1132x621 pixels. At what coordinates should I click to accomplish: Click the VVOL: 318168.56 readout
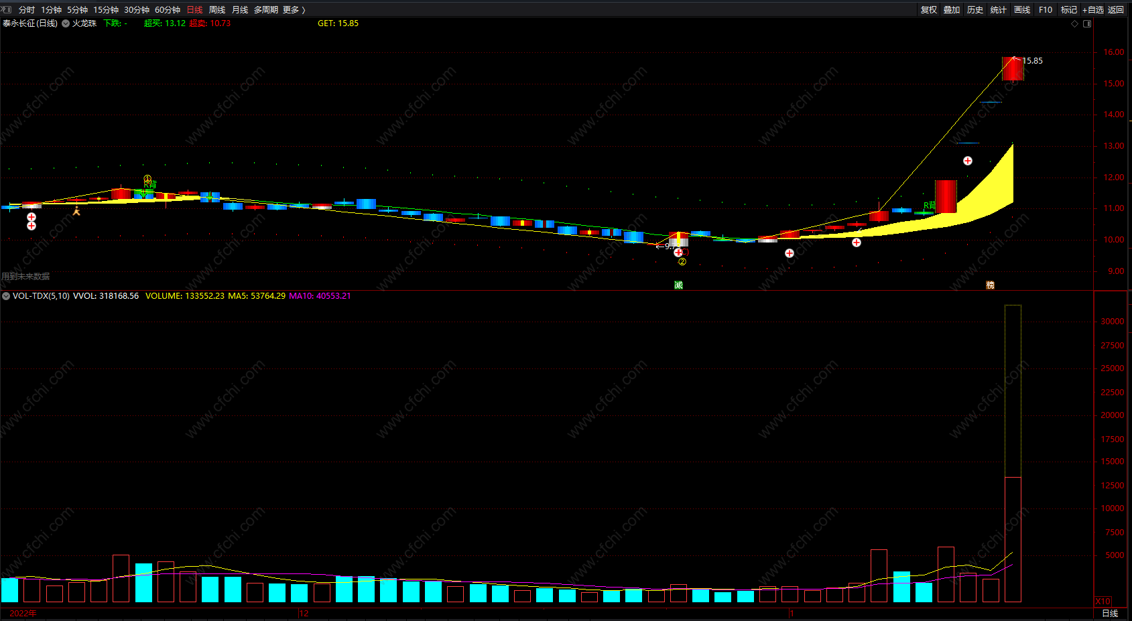tap(106, 296)
